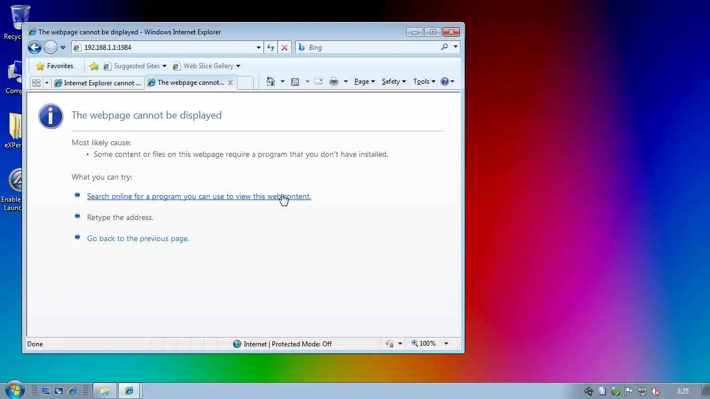710x399 pixels.
Task: Click 'Go back to the previous page' link
Action: click(x=138, y=238)
